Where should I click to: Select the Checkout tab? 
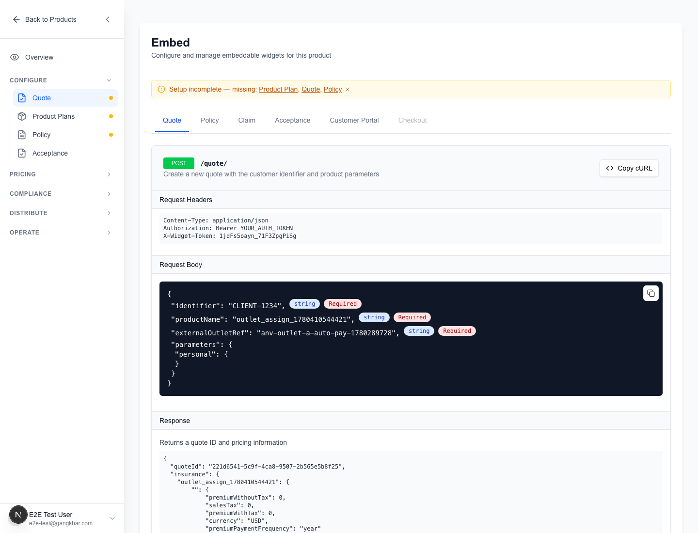412,120
